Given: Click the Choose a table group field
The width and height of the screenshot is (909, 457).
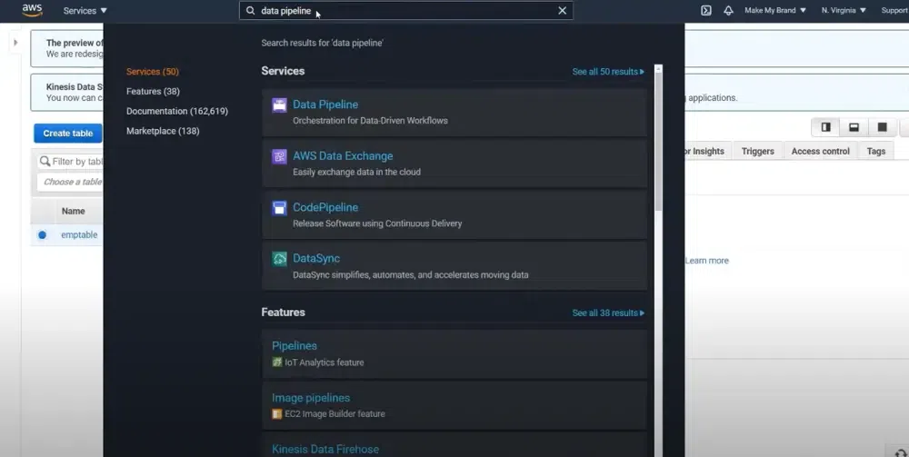Looking at the screenshot, I should click(x=70, y=182).
